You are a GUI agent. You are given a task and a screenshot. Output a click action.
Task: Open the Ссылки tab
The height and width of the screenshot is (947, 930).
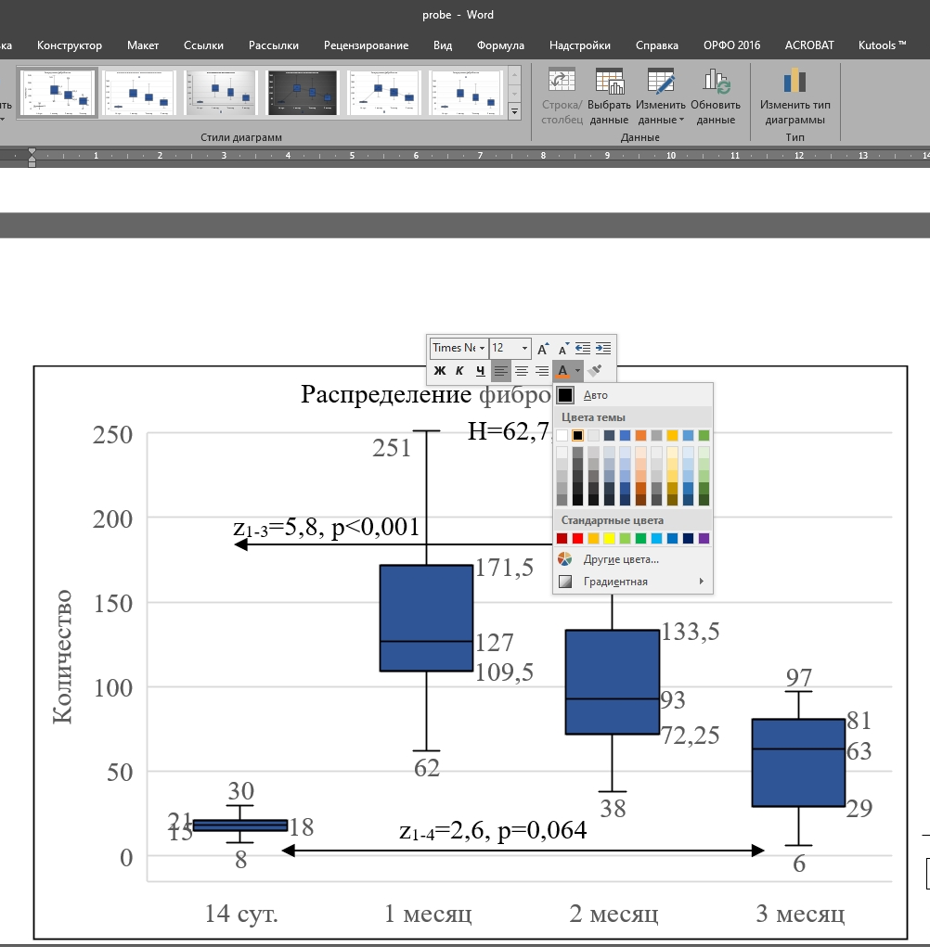coord(203,45)
